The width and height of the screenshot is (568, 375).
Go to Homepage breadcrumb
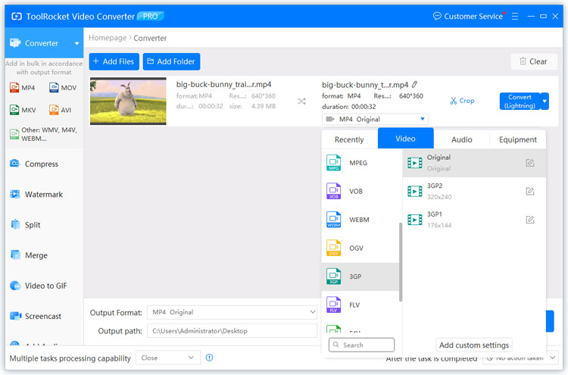[108, 38]
